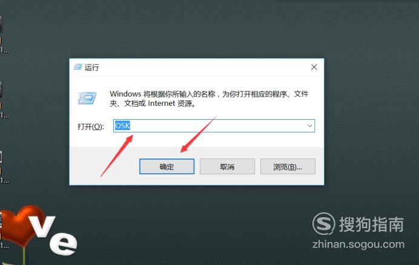Expand the 打开 combo box dropdown arrow

pos(309,126)
